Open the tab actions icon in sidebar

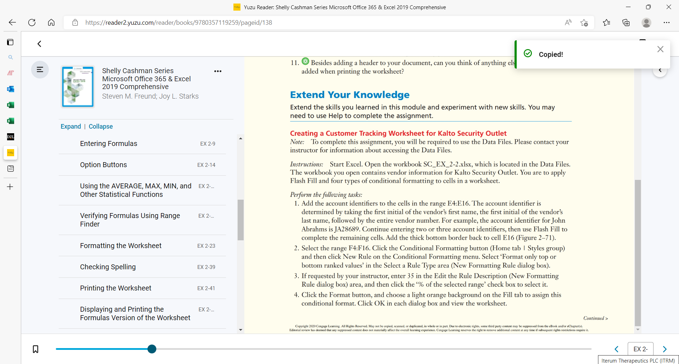point(10,42)
